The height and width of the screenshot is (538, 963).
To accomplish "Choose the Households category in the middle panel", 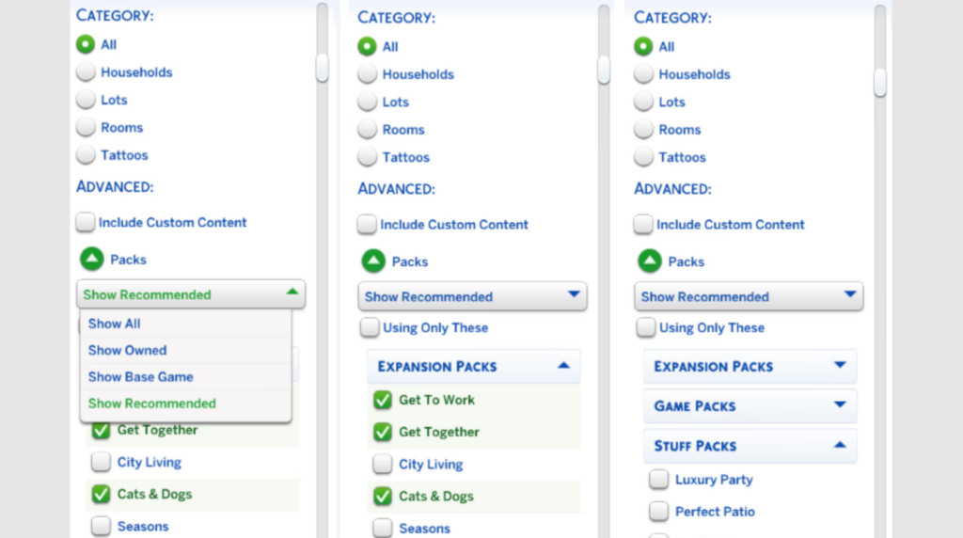I will (368, 74).
